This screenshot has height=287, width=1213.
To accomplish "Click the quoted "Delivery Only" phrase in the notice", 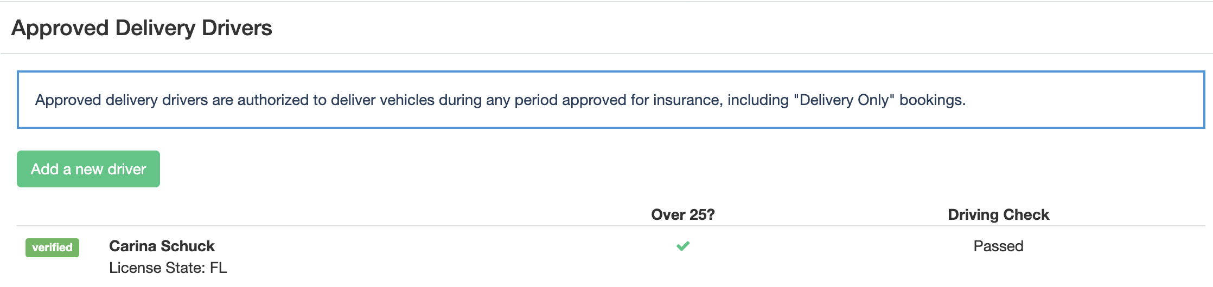I will 844,100.
